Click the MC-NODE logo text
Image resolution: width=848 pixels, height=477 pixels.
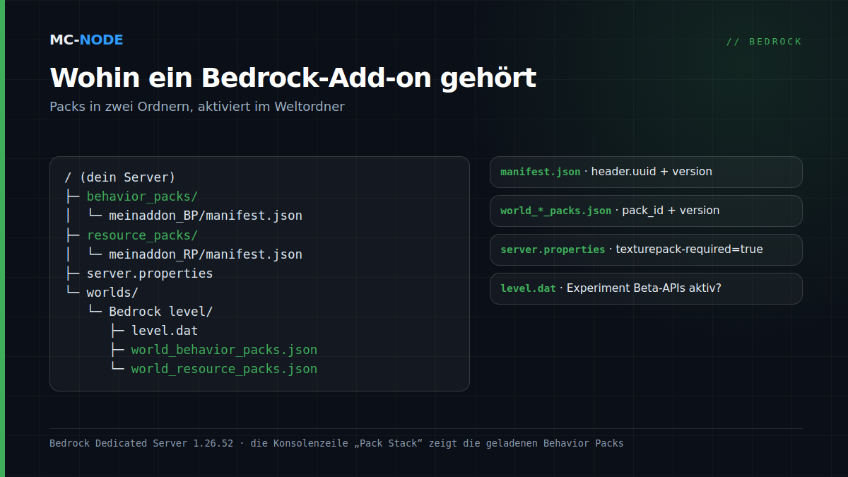(x=86, y=40)
